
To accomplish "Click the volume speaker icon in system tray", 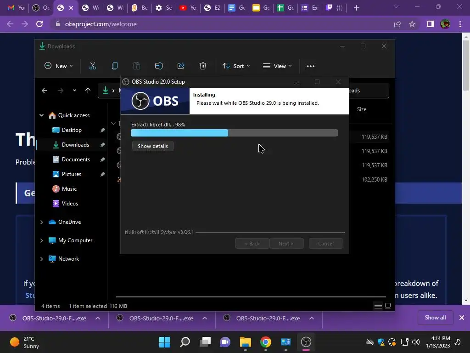I will [416, 342].
